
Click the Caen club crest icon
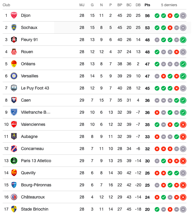(x=14, y=100)
